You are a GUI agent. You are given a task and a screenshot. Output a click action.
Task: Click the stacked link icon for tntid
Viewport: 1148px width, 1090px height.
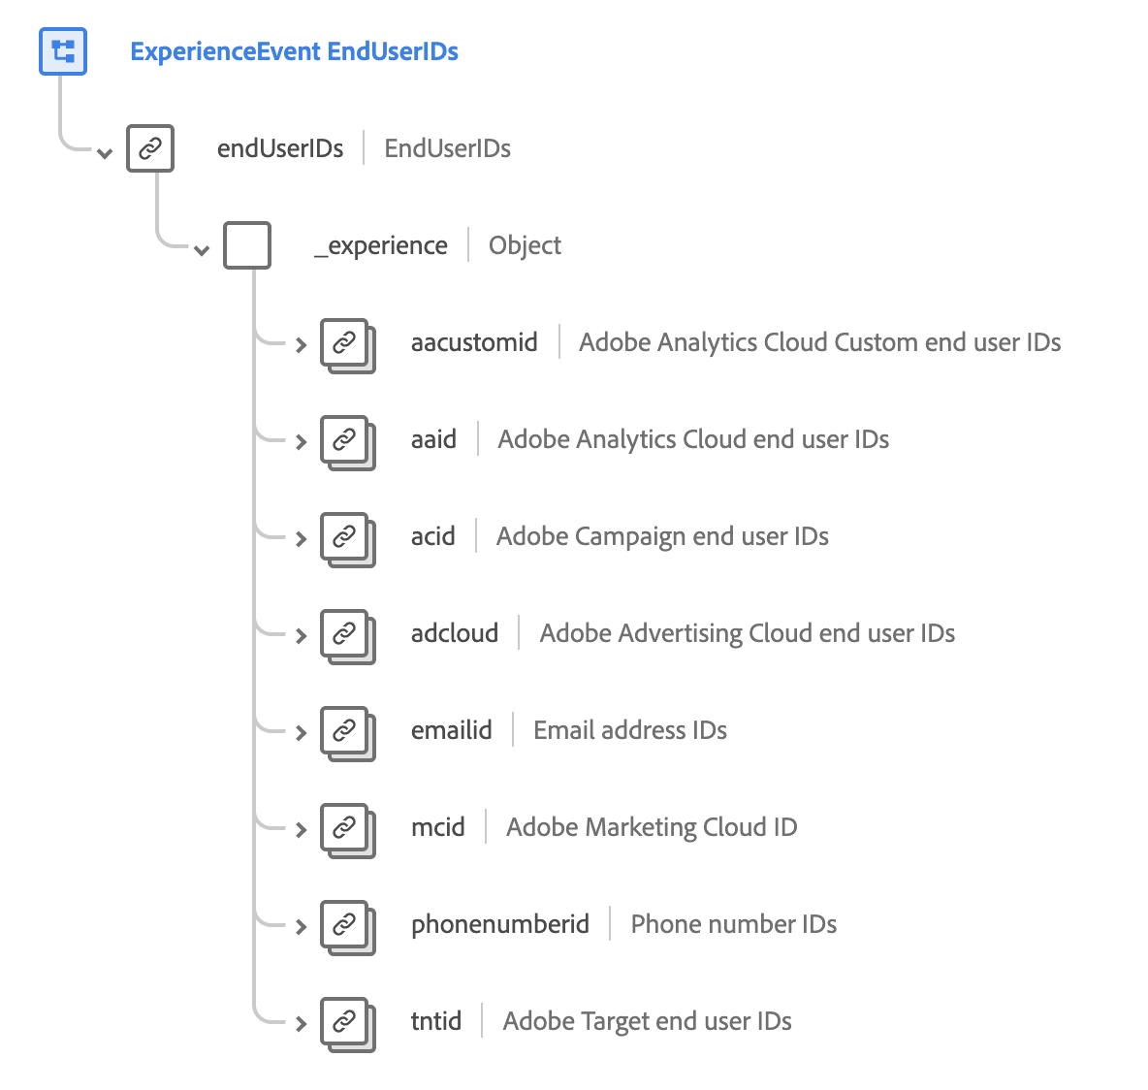[345, 1022]
